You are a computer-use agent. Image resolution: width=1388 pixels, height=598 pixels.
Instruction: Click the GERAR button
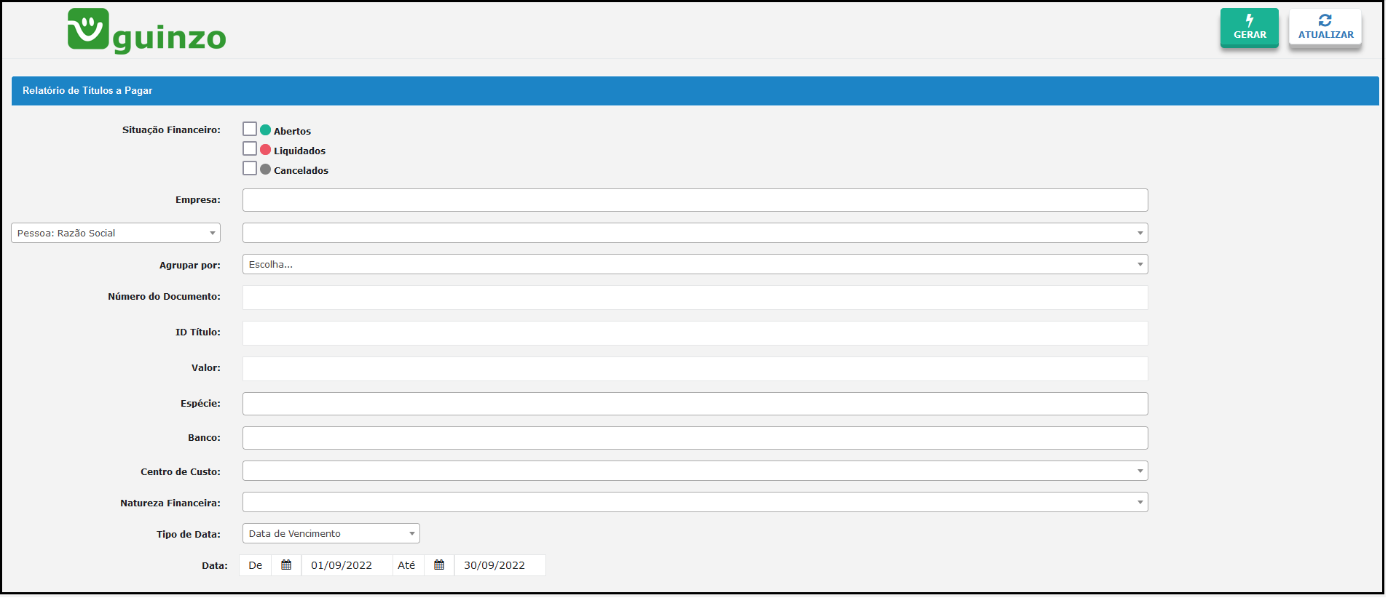point(1250,28)
